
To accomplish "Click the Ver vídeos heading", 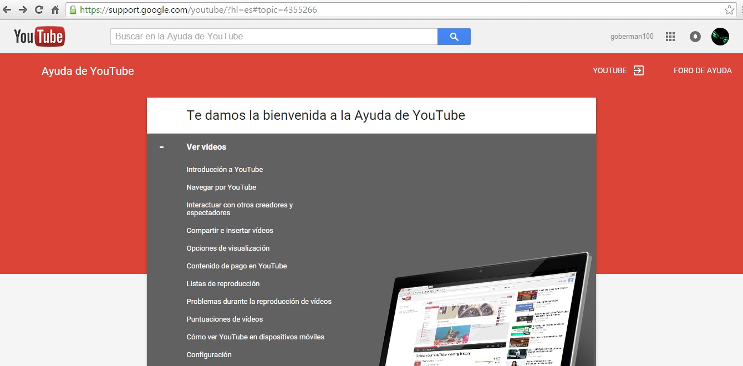I will [206, 147].
